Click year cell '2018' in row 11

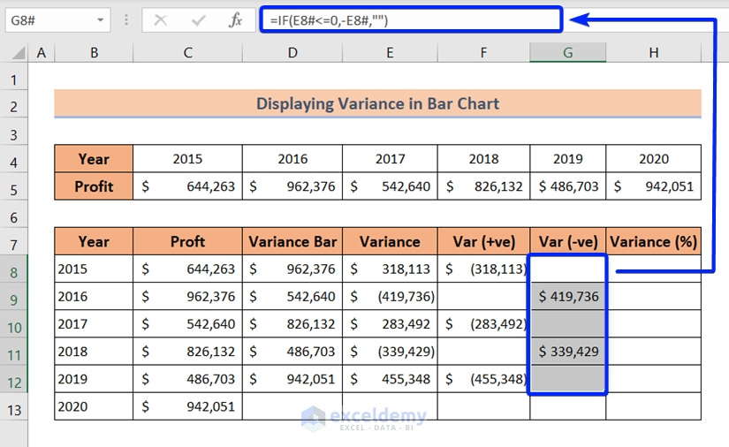[94, 352]
